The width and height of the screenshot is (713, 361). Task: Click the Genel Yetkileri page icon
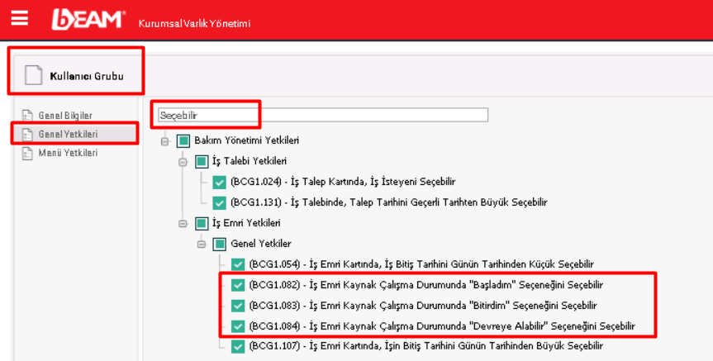(x=27, y=134)
